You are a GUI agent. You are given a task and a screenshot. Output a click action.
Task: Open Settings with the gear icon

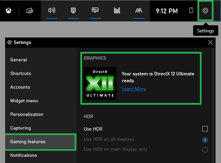pyautogui.click(x=205, y=11)
